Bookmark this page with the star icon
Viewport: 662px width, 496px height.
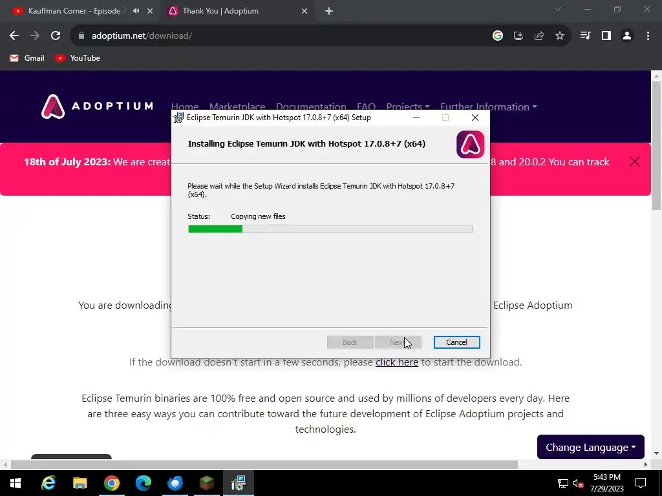click(x=560, y=36)
